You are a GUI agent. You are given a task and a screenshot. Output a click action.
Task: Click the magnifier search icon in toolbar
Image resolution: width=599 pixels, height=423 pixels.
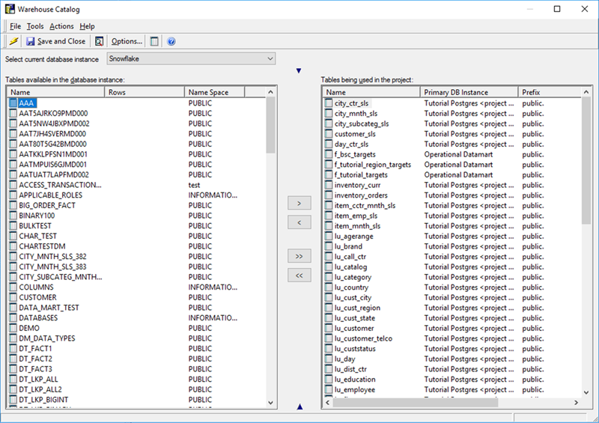(99, 41)
